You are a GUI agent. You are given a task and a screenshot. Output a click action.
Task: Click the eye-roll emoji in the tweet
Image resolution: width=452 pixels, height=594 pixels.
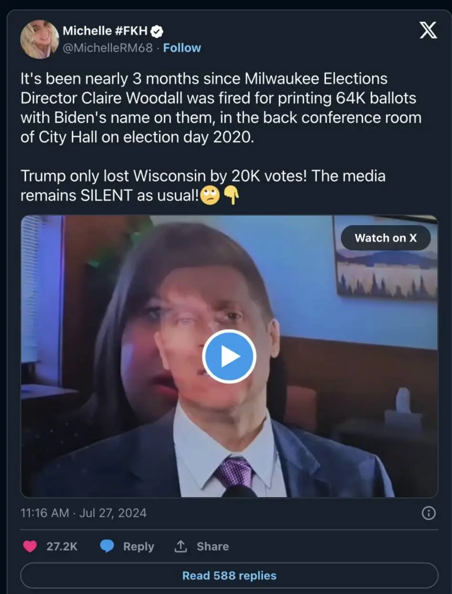coord(210,196)
